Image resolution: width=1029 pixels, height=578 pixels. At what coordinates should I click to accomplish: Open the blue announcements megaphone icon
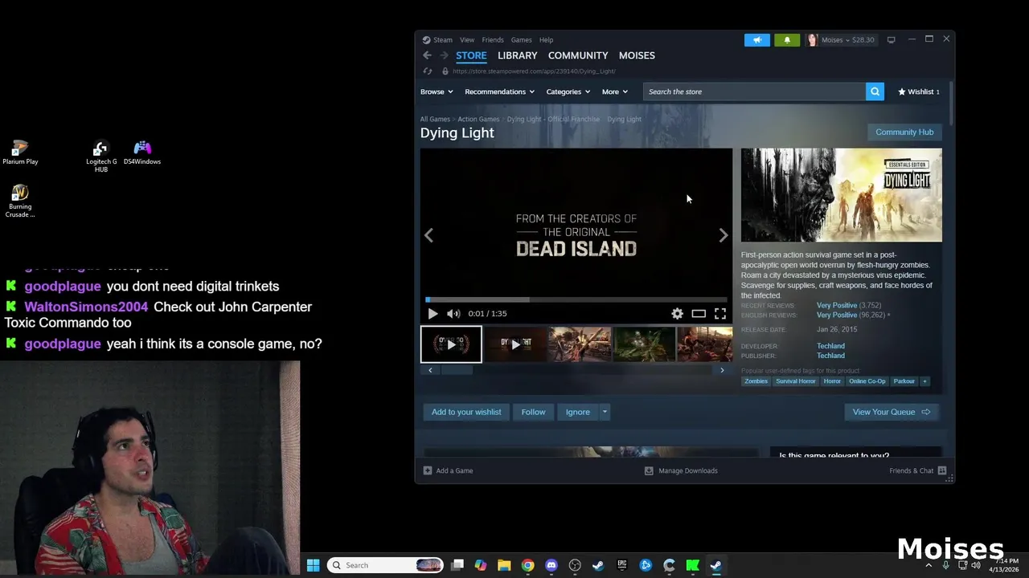pos(756,39)
